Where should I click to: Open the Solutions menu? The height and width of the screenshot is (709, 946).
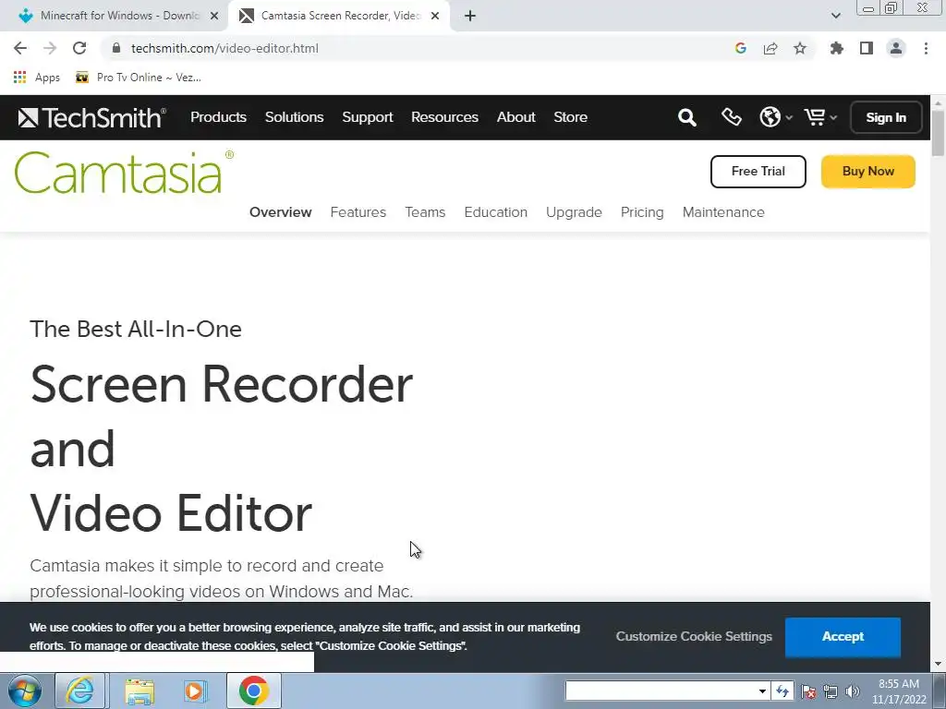[295, 117]
